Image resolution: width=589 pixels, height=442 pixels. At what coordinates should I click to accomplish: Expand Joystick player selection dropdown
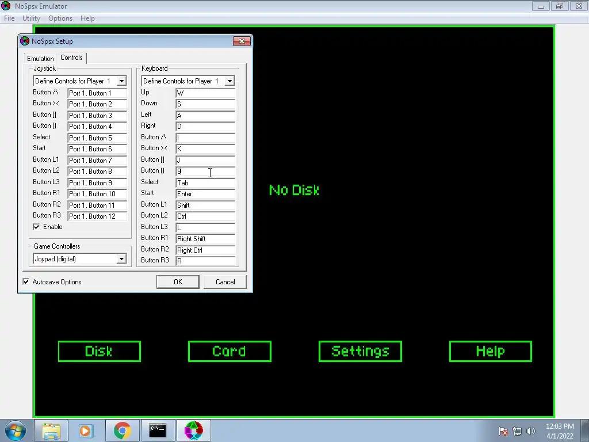[121, 81]
